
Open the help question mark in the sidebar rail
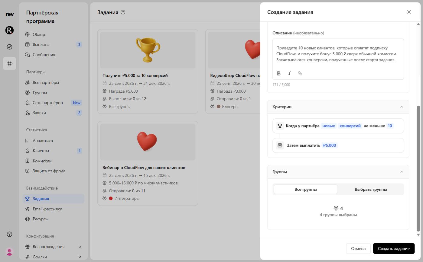click(9, 235)
